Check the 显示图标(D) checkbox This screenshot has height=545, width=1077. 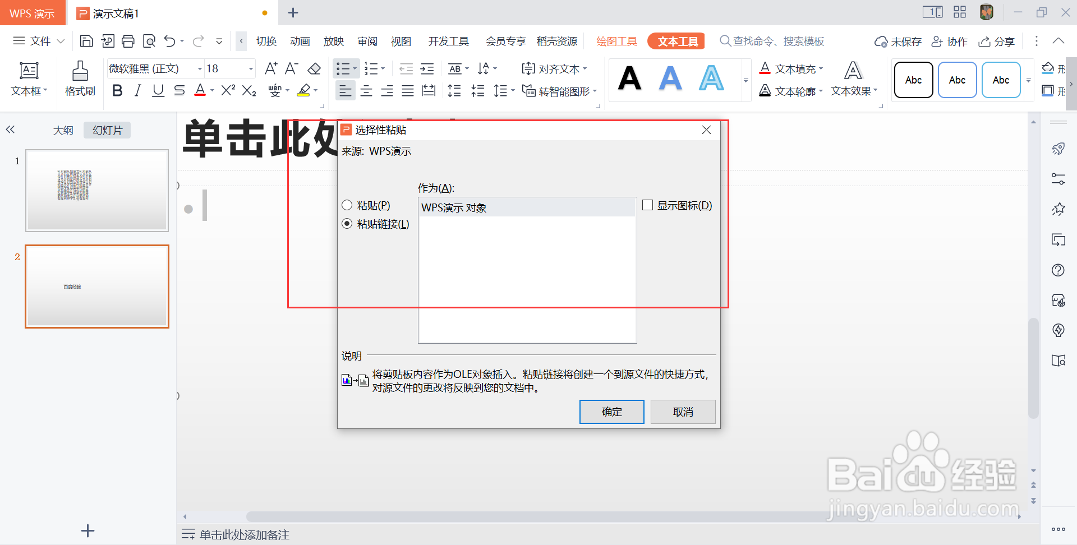point(647,205)
